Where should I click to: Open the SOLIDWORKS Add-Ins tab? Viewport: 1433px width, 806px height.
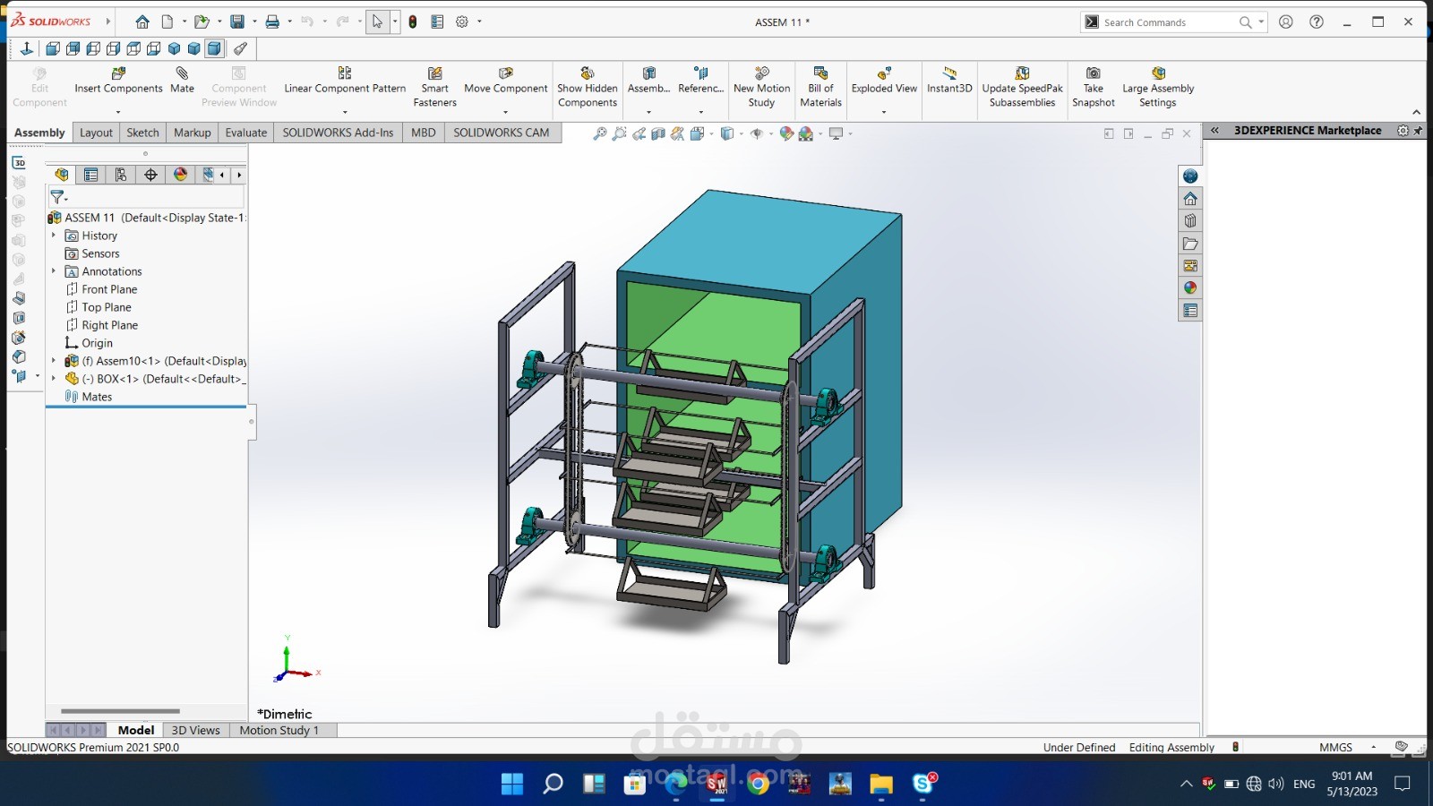tap(338, 133)
